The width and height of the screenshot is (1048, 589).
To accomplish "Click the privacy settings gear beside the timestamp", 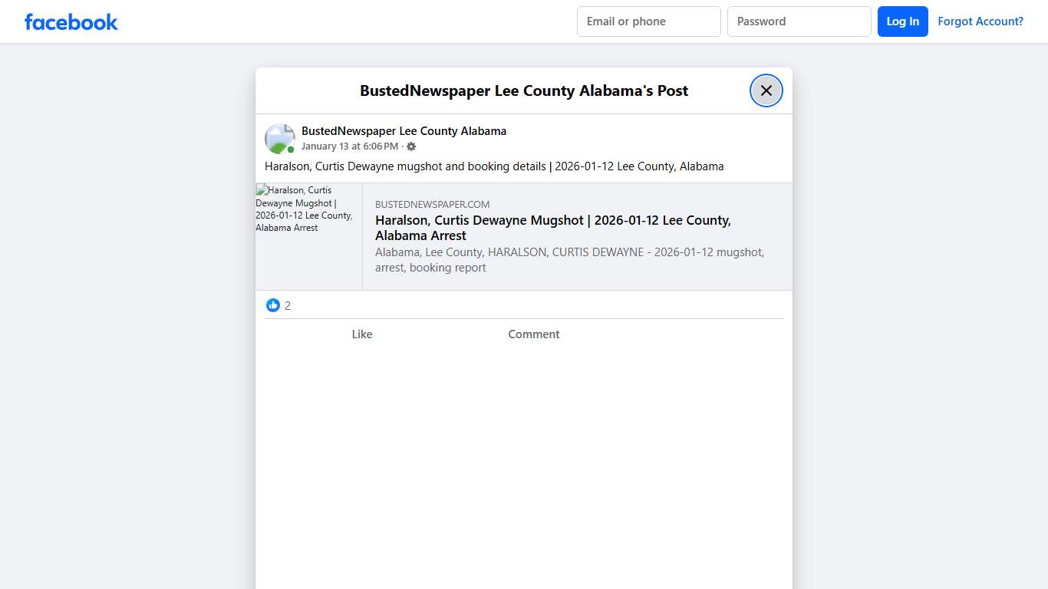I will coord(411,146).
